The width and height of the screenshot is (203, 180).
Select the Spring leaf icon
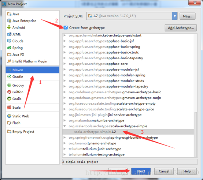(x=9, y=48)
